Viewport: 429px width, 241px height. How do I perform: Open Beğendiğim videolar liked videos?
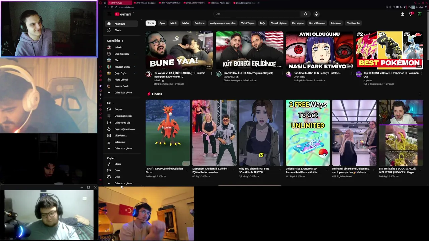[x=121, y=129]
